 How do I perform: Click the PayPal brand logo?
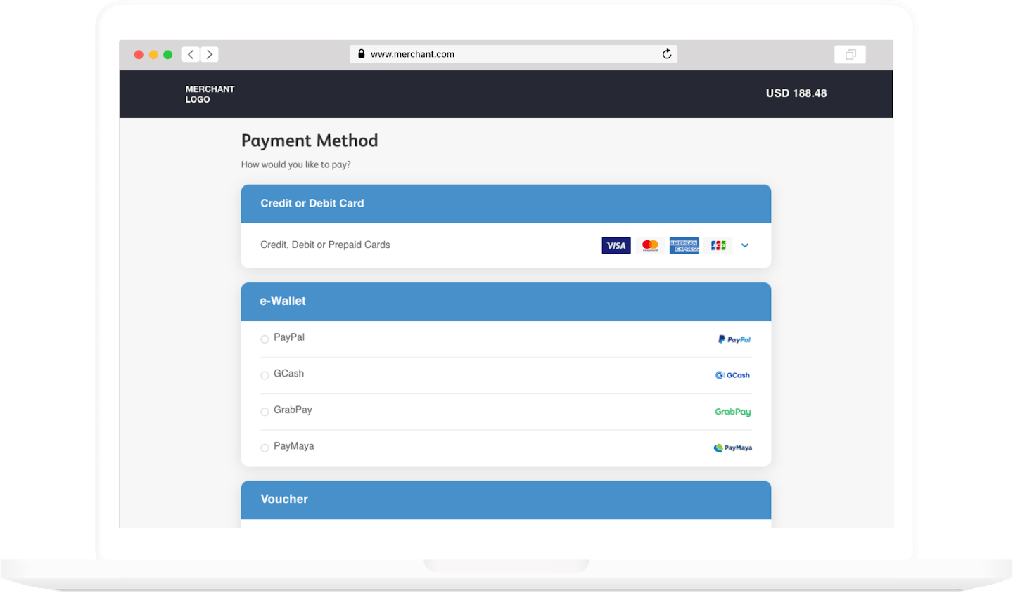point(734,339)
